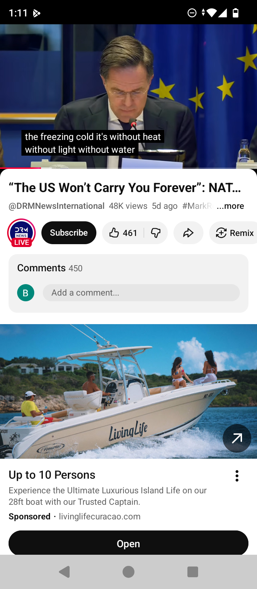This screenshot has height=589, width=257.
Task: Expand the video title text
Action: pyautogui.click(x=125, y=187)
